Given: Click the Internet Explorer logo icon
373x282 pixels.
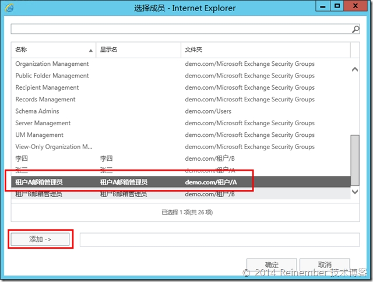Looking at the screenshot, I should [x=9, y=8].
